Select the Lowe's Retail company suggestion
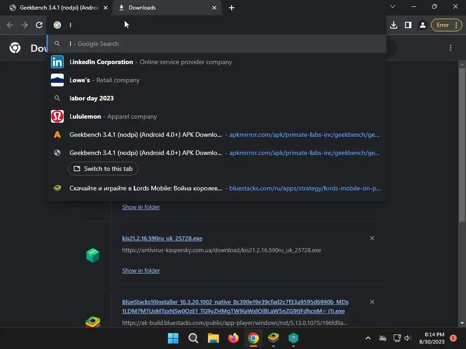The height and width of the screenshot is (349, 466). (217, 80)
